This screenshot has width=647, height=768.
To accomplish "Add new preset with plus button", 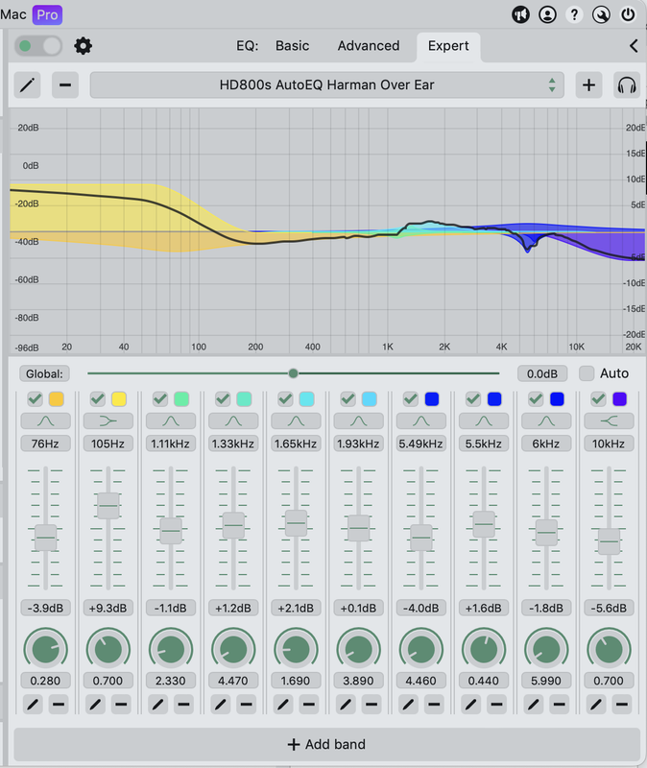I will tap(588, 85).
